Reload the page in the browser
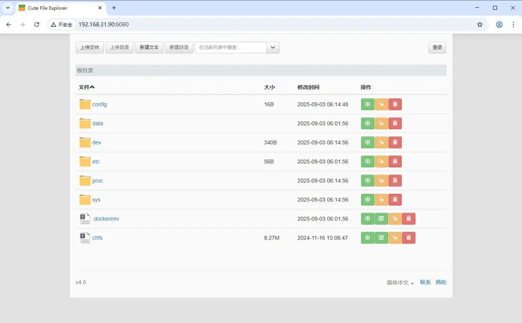Viewport: 522px width, 323px height. [x=37, y=25]
